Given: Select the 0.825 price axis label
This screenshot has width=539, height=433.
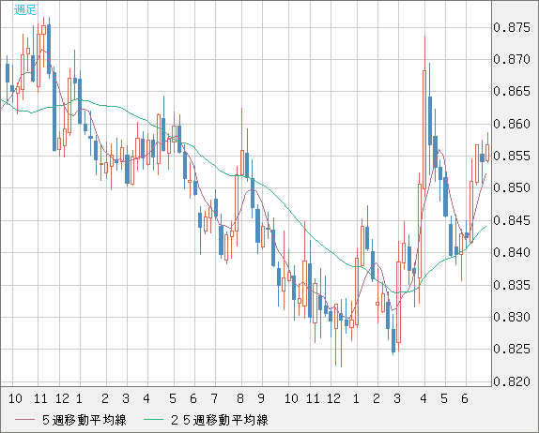Looking at the screenshot, I should coord(512,350).
